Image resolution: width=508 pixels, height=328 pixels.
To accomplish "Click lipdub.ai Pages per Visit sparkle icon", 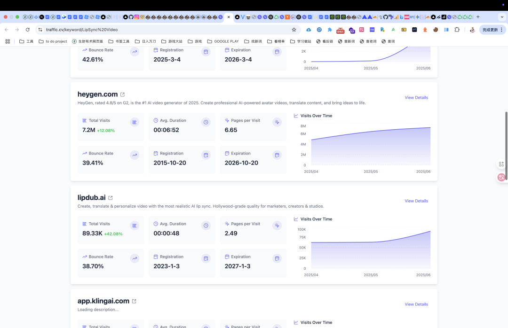I will click(x=277, y=226).
